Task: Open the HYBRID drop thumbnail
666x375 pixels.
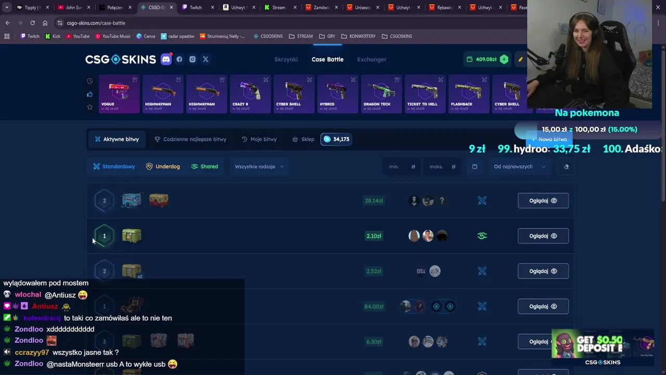Action: (338, 94)
